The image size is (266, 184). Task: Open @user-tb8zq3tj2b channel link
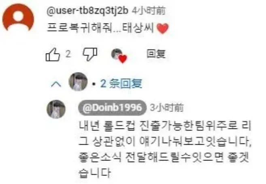87,11
